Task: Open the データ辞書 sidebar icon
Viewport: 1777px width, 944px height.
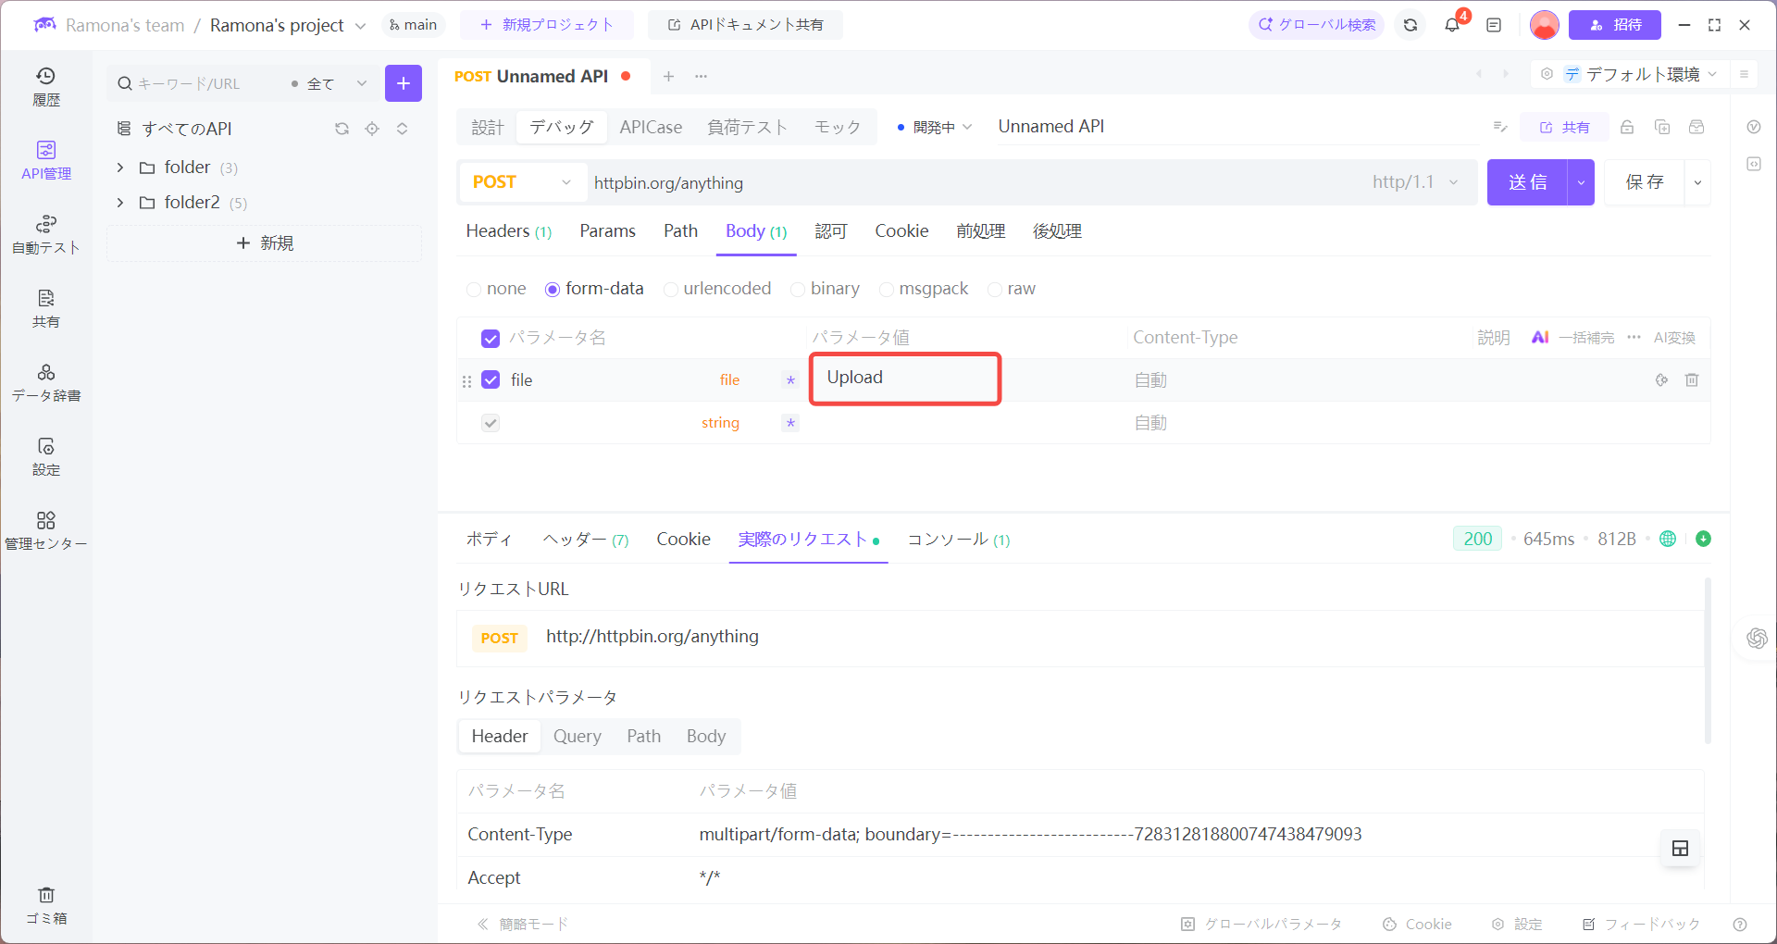Action: tap(45, 383)
